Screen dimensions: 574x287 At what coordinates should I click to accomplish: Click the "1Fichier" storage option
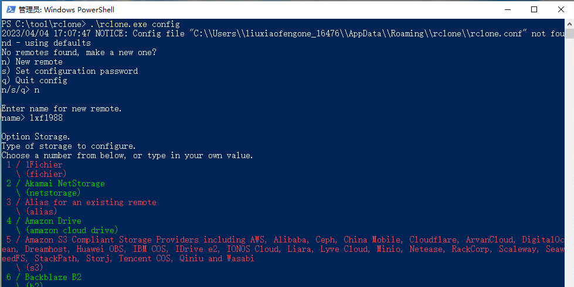click(x=43, y=165)
